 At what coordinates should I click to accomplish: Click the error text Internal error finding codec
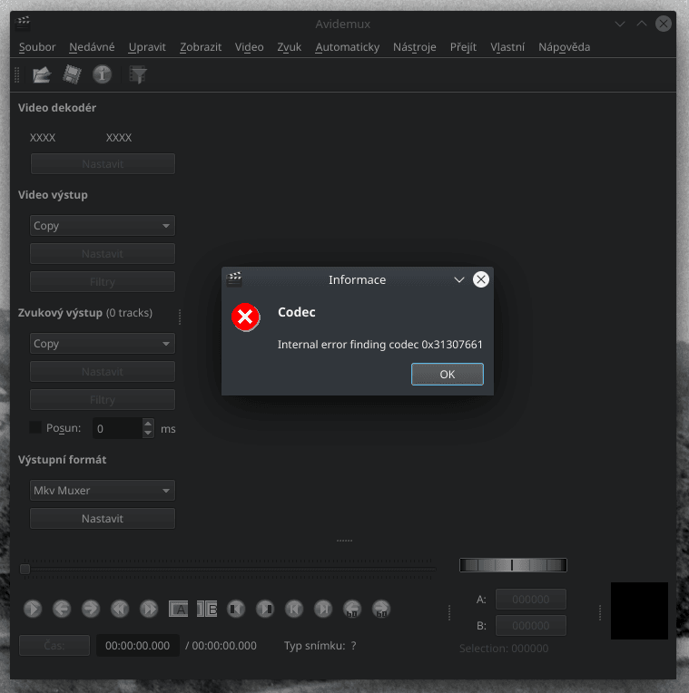coord(379,345)
